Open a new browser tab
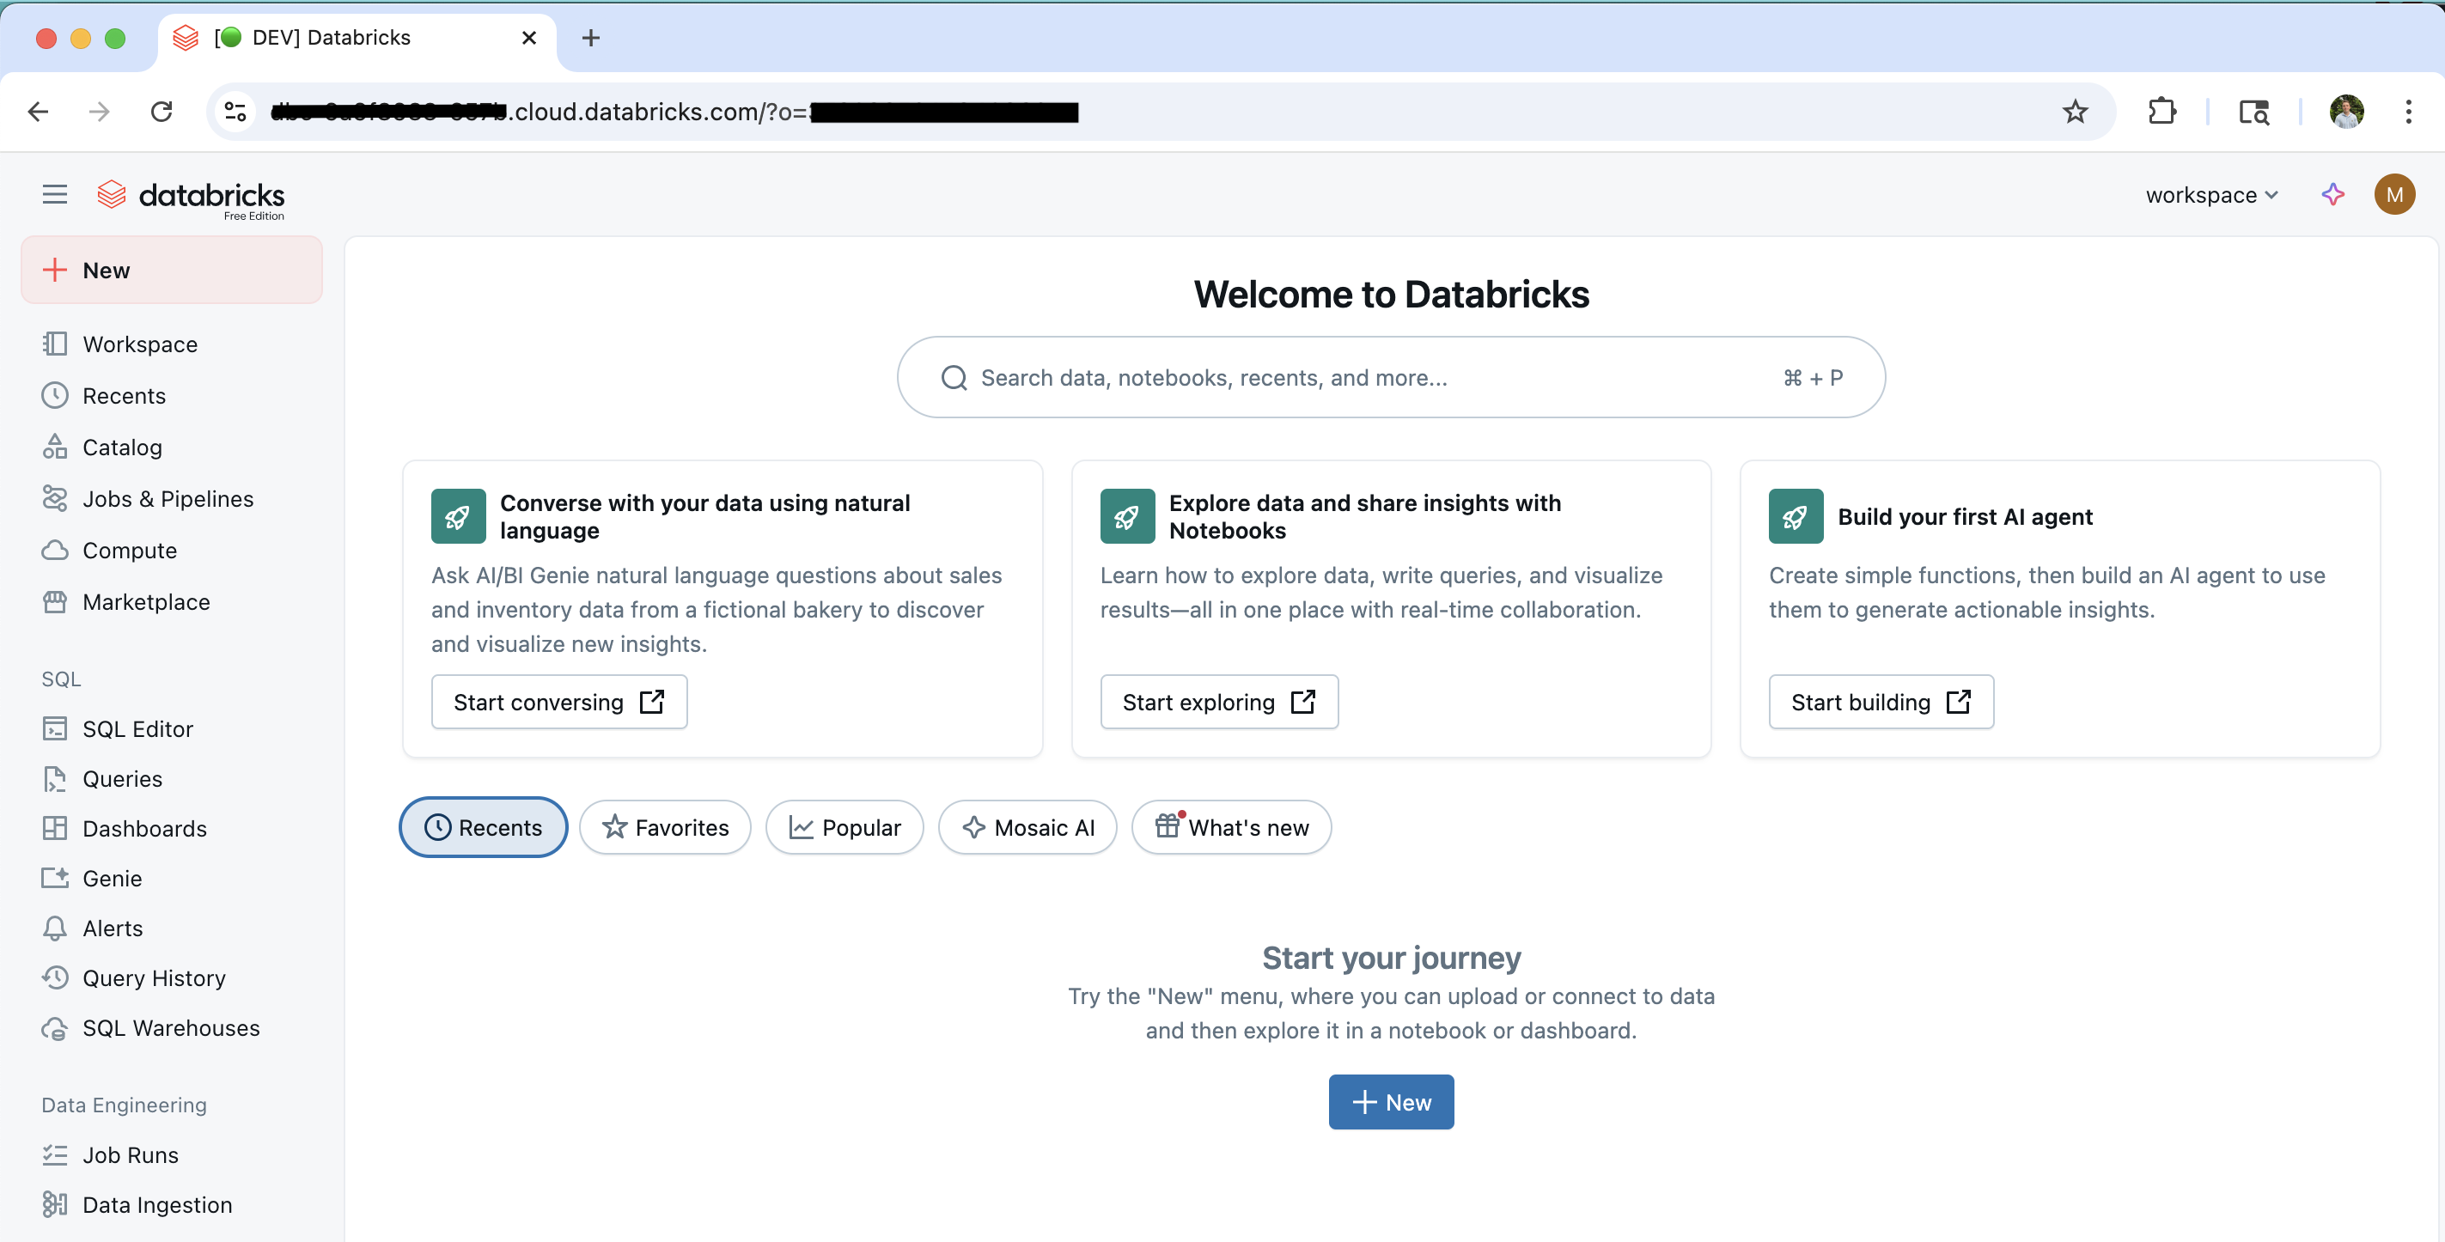2445x1242 pixels. [x=590, y=38]
